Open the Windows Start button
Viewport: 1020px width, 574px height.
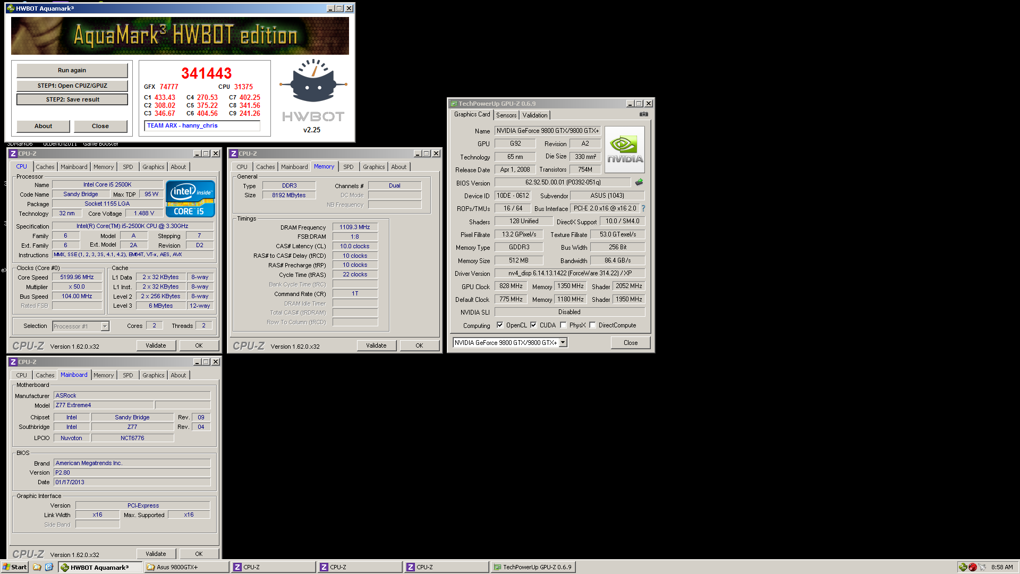tap(14, 567)
